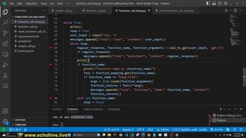The width and height of the screenshot is (246, 138).
Task: Toggle the primary side bar layout icon
Action: click(x=208, y=3)
